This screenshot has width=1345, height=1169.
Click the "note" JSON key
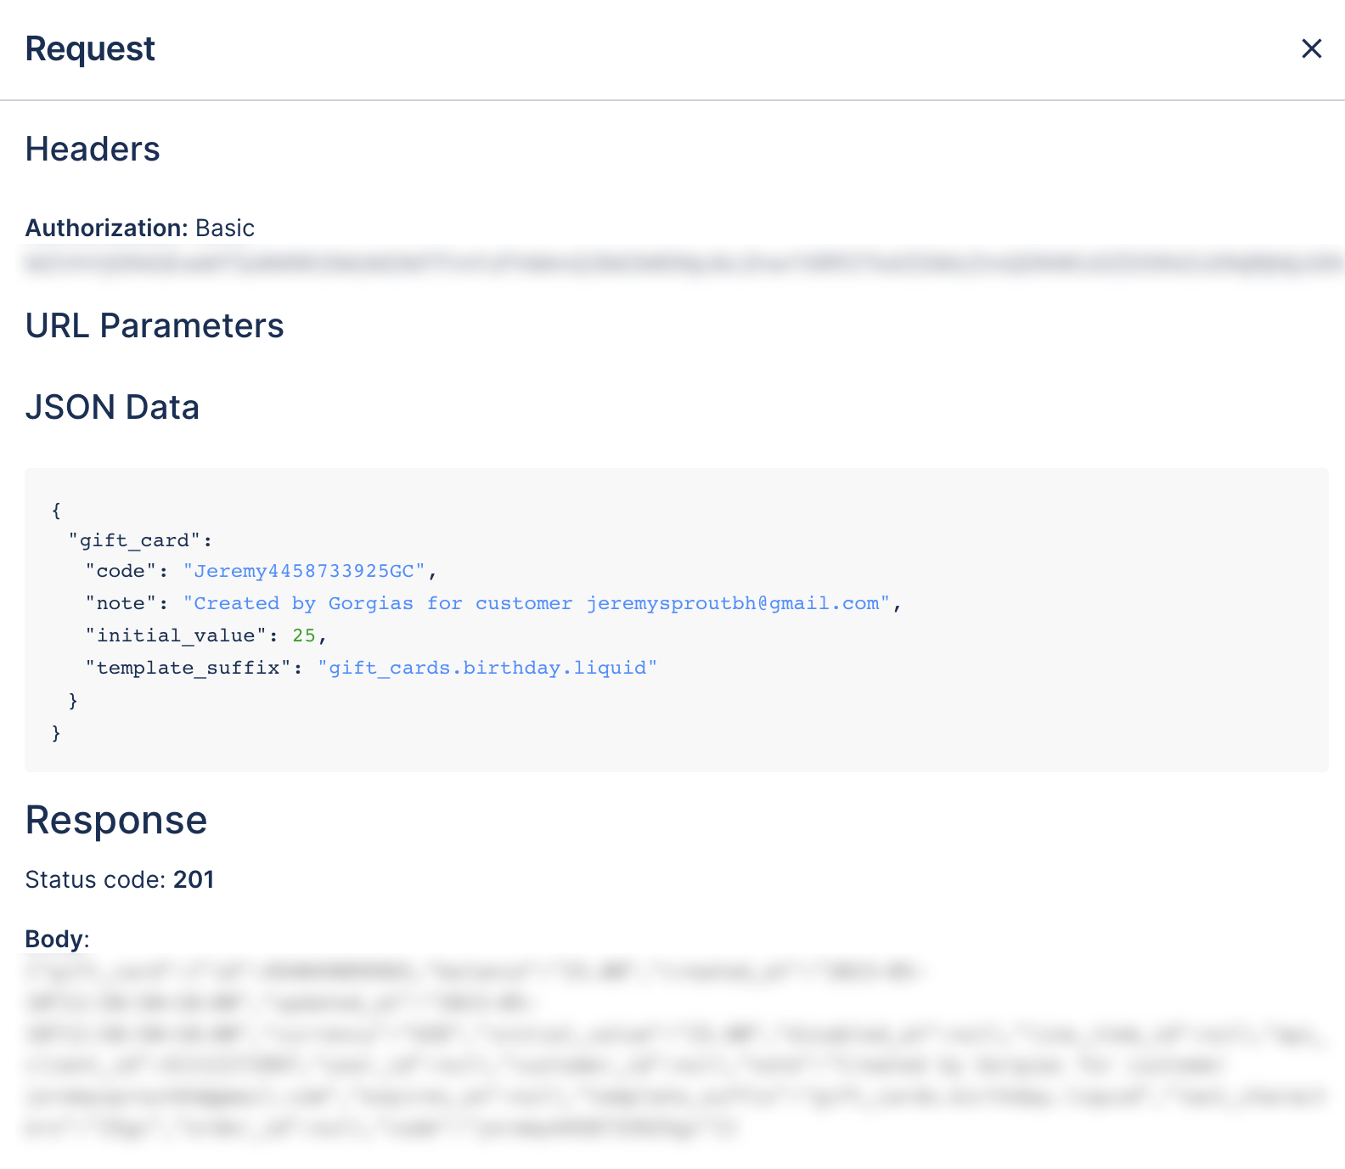tap(121, 603)
